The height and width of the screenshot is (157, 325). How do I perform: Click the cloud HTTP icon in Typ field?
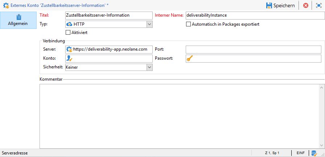(69, 24)
